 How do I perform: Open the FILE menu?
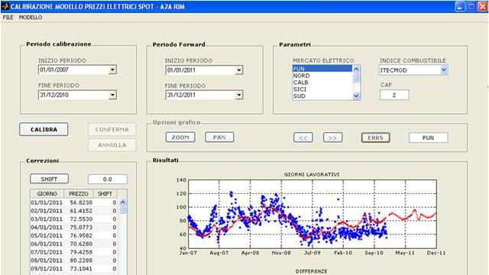click(x=8, y=18)
